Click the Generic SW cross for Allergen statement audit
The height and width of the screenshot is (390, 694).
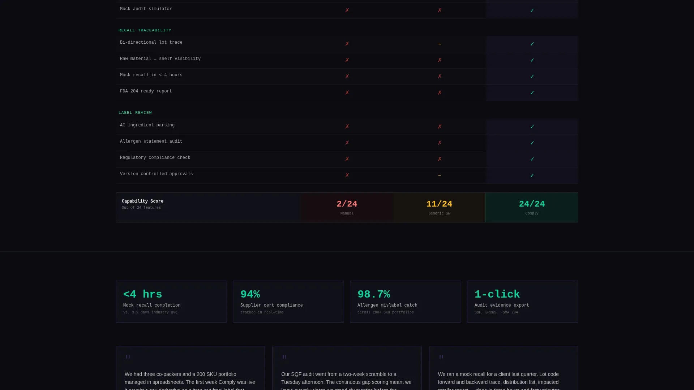point(440,143)
